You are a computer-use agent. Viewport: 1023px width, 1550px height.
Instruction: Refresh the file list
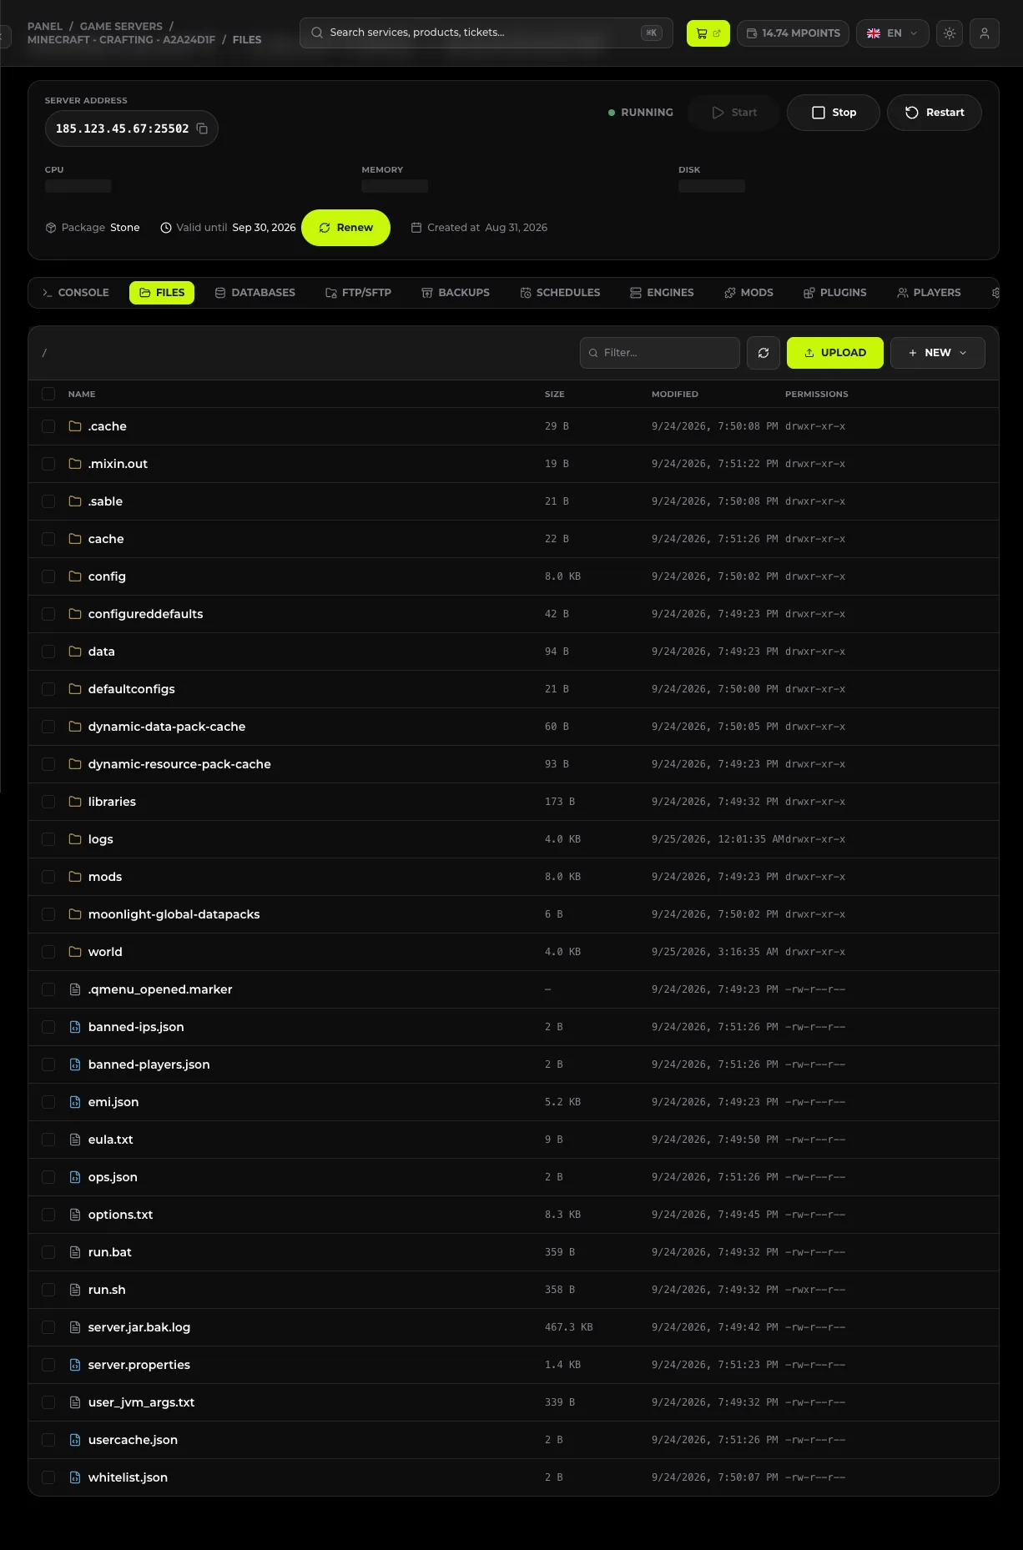(x=763, y=353)
